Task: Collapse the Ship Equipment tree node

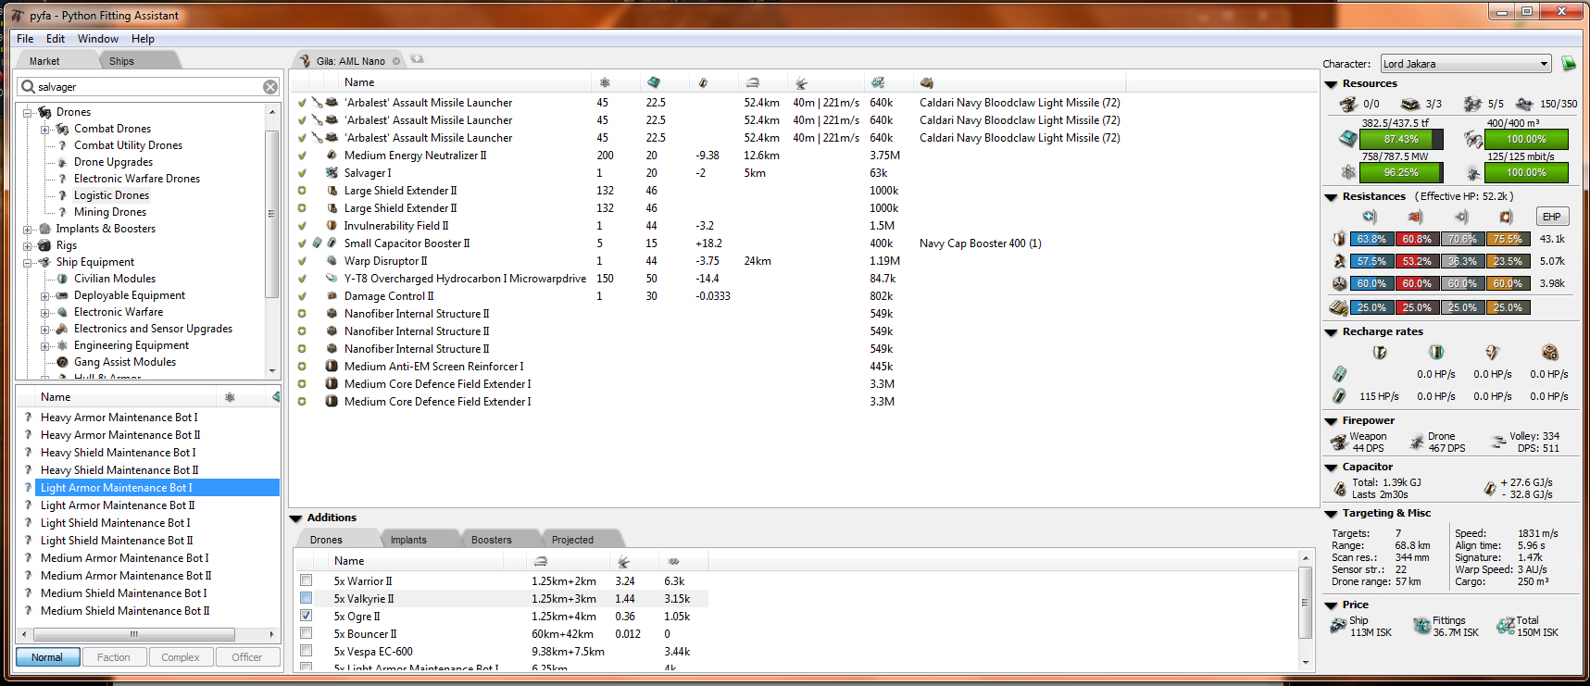Action: coord(28,262)
